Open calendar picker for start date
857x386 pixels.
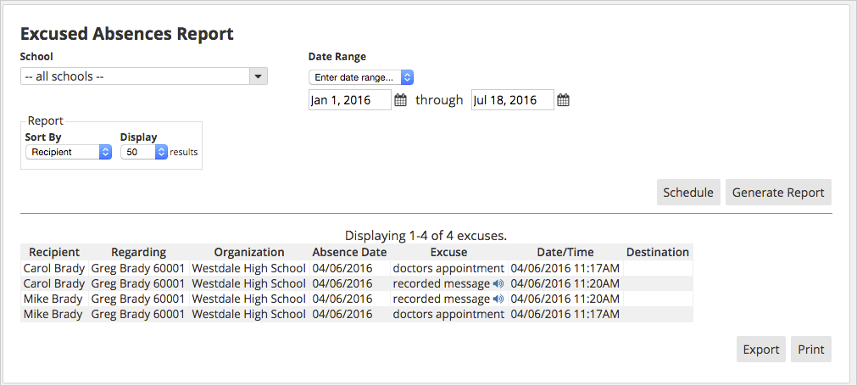[x=401, y=100]
